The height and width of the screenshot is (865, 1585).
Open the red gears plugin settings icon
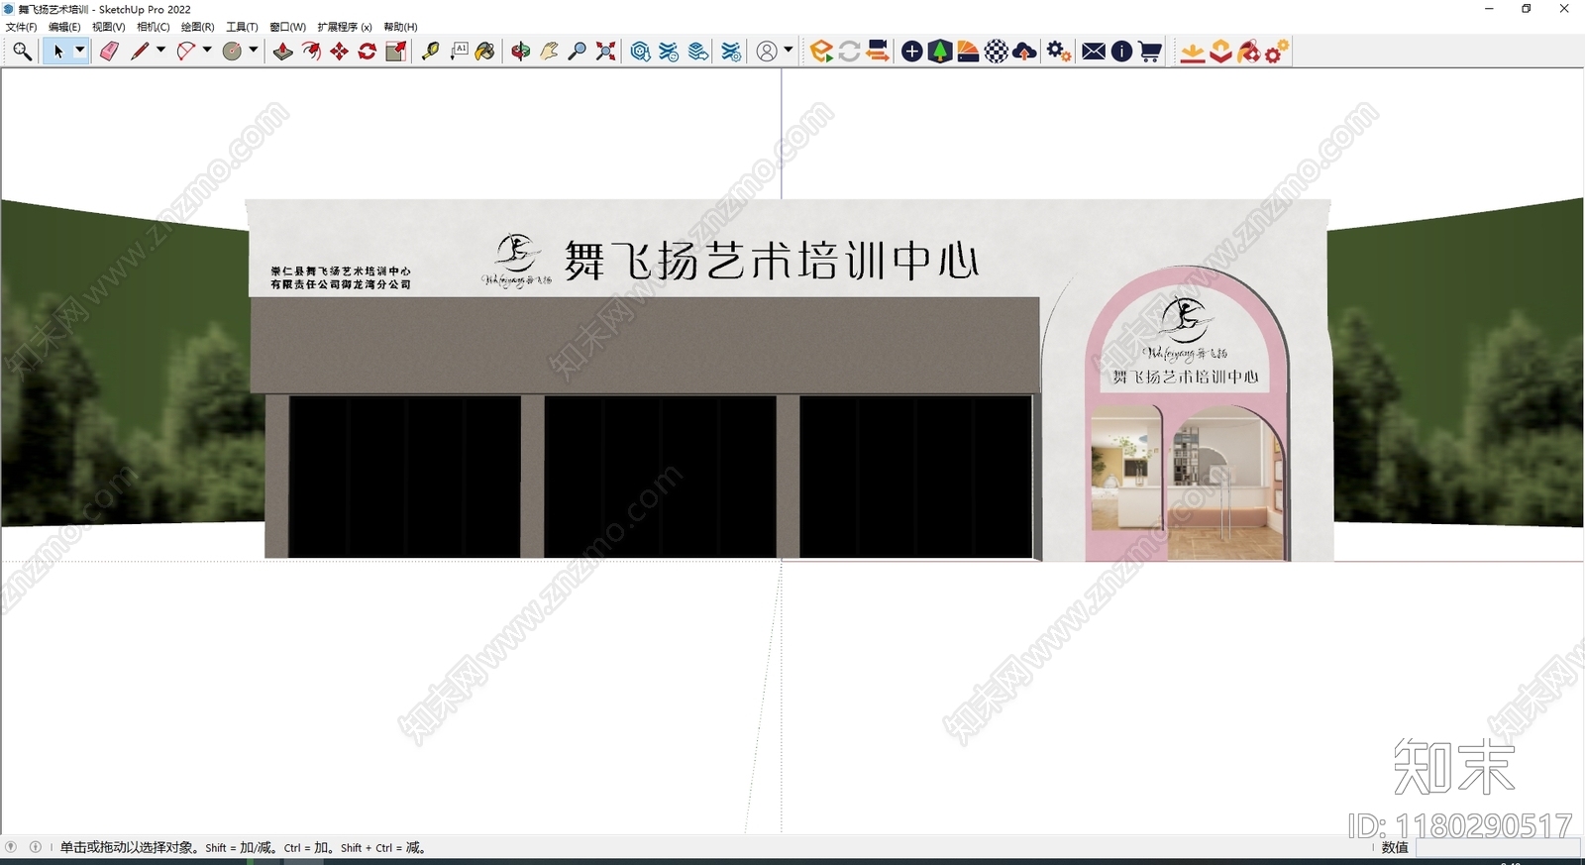(x=1277, y=52)
